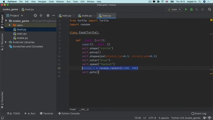Click the stop process icon
Image resolution: width=213 pixels, height=120 pixels.
click(202, 9)
